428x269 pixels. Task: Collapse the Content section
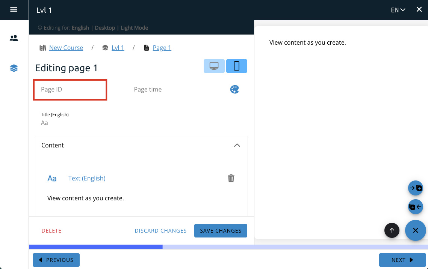point(237,145)
